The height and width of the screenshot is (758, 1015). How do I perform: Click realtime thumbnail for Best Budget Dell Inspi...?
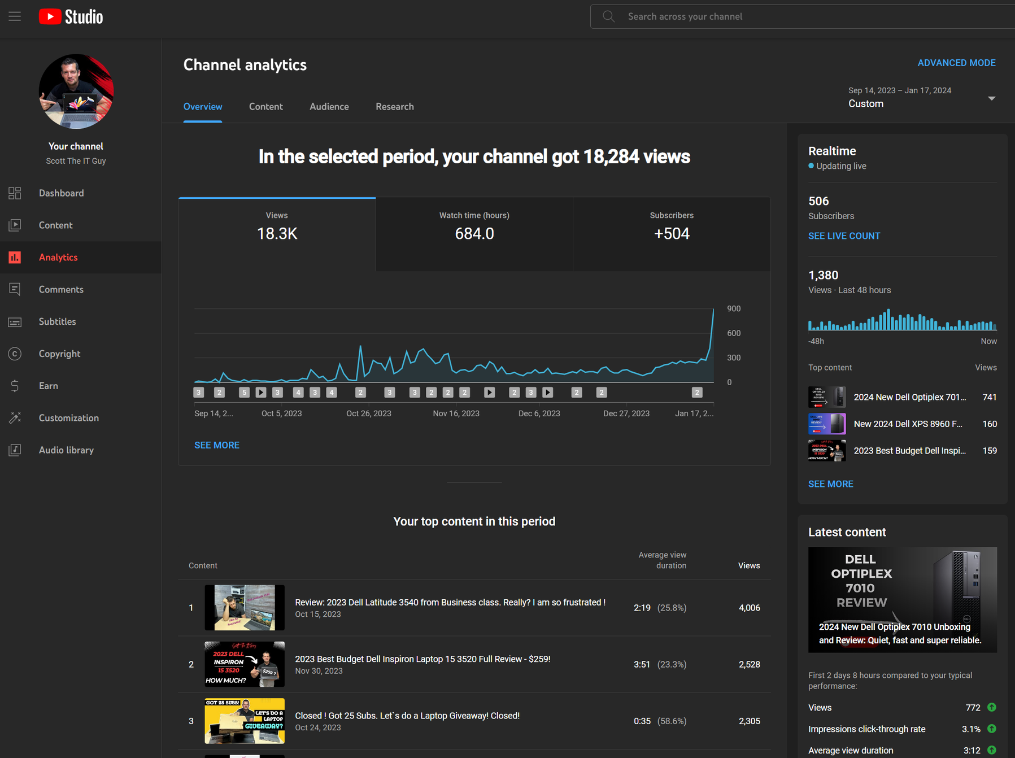(x=827, y=451)
